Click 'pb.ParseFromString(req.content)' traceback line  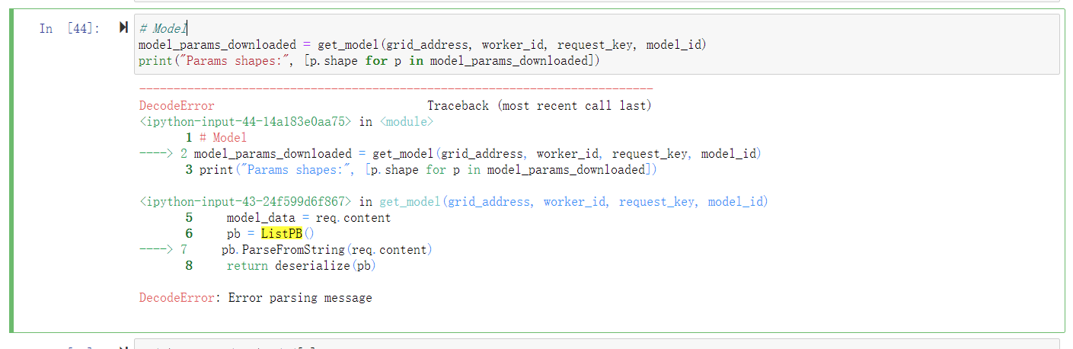pos(327,250)
